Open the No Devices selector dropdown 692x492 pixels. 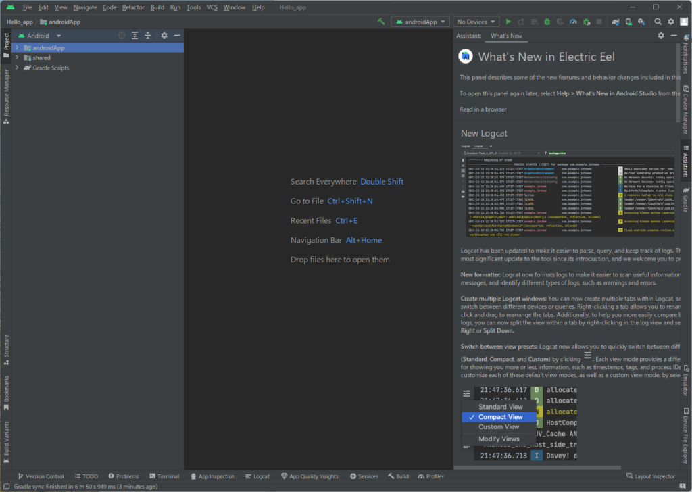point(476,22)
